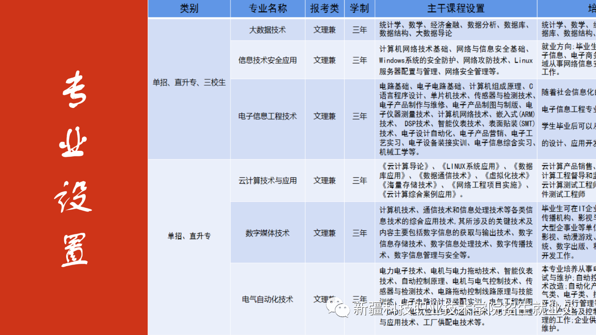The width and height of the screenshot is (596, 335).
Task: Click the 学制 column header
Action: [359, 8]
